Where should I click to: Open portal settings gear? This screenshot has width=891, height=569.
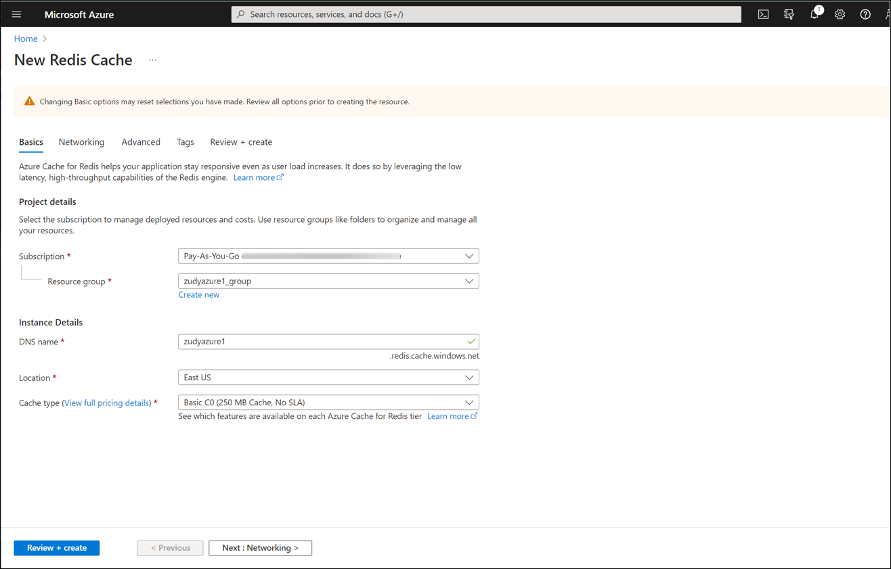(x=840, y=14)
